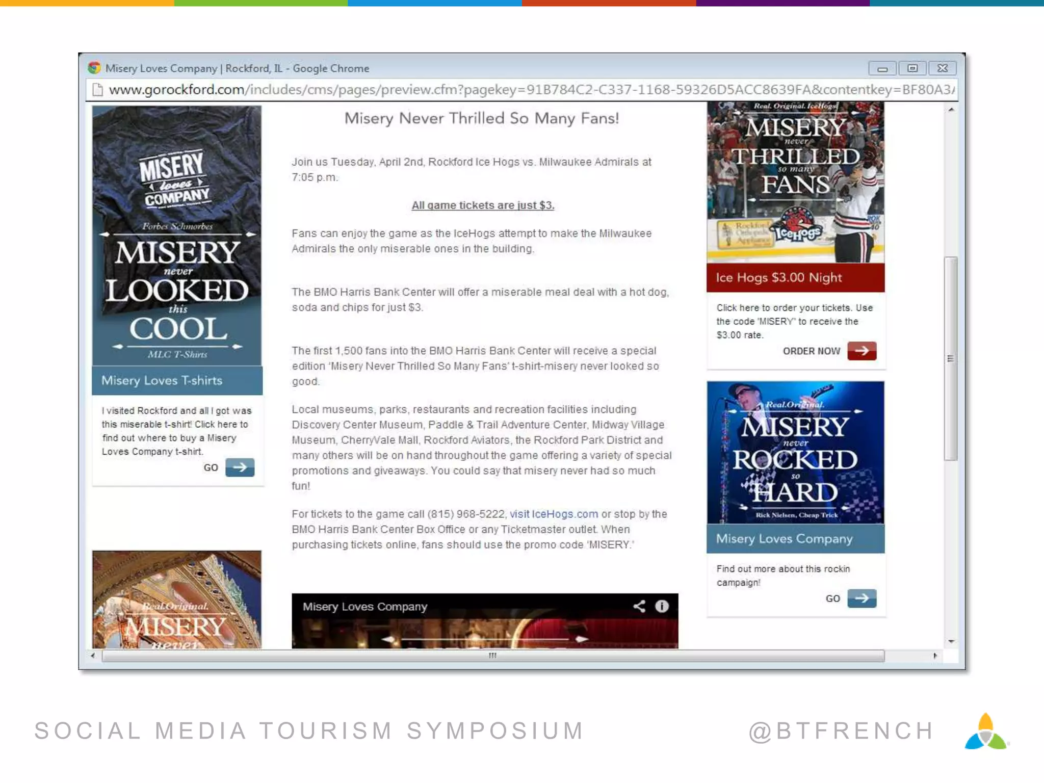Image resolution: width=1044 pixels, height=783 pixels.
Task: Click the @BTFRENCH handle on the slide
Action: pyautogui.click(x=841, y=730)
